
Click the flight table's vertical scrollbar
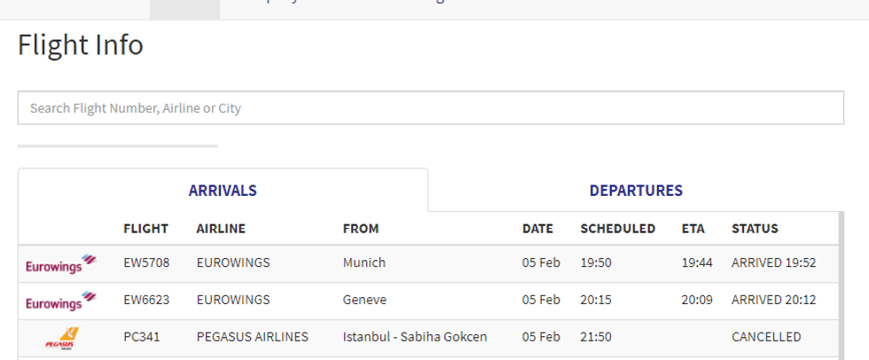[840, 284]
